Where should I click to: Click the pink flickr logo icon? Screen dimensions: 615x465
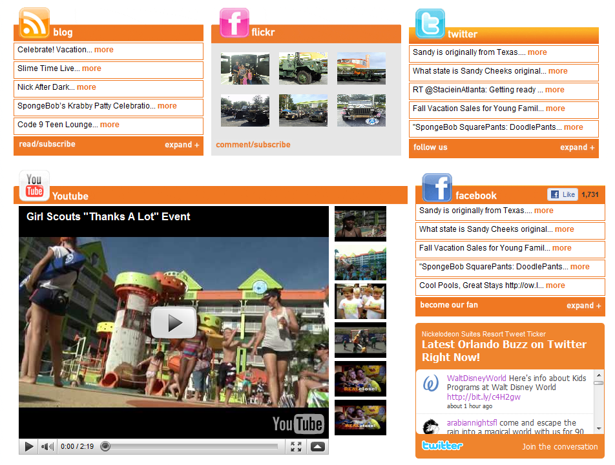[234, 23]
